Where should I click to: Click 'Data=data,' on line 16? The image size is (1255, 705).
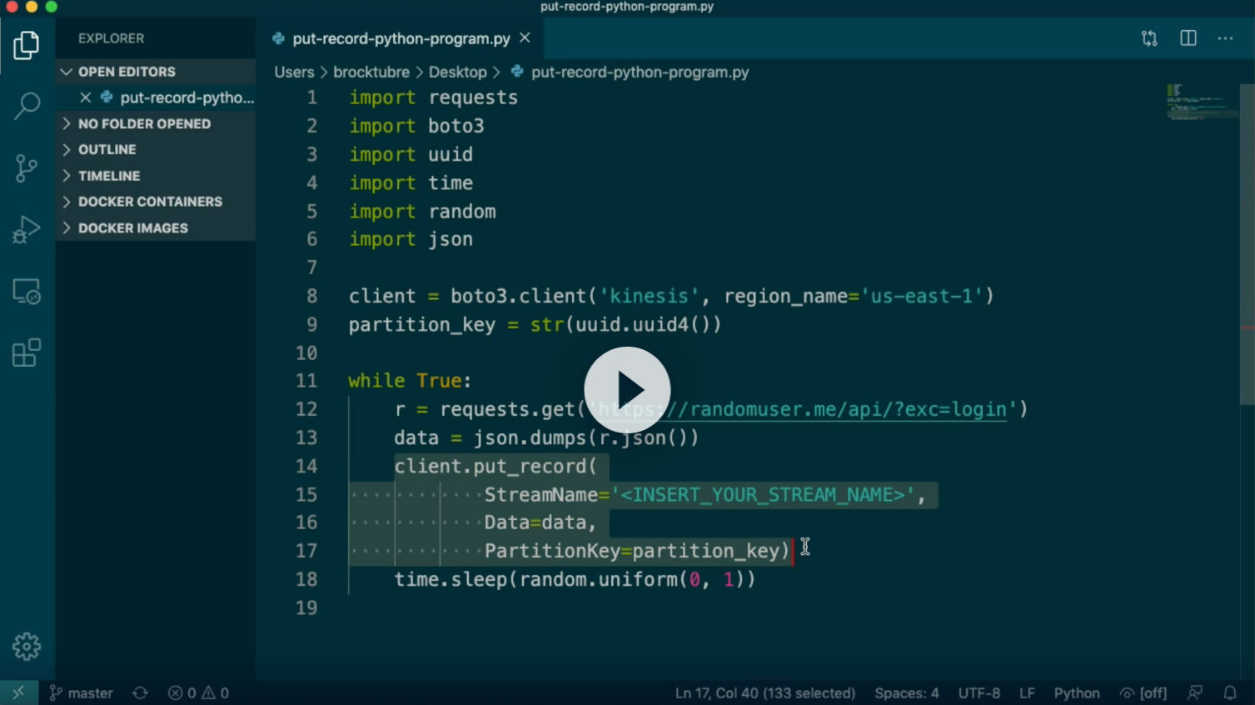(540, 522)
